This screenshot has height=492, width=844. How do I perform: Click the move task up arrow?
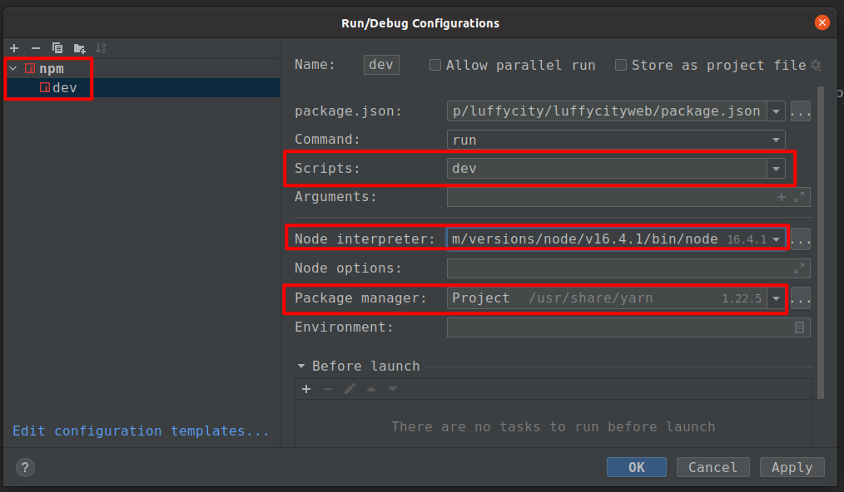(x=371, y=389)
